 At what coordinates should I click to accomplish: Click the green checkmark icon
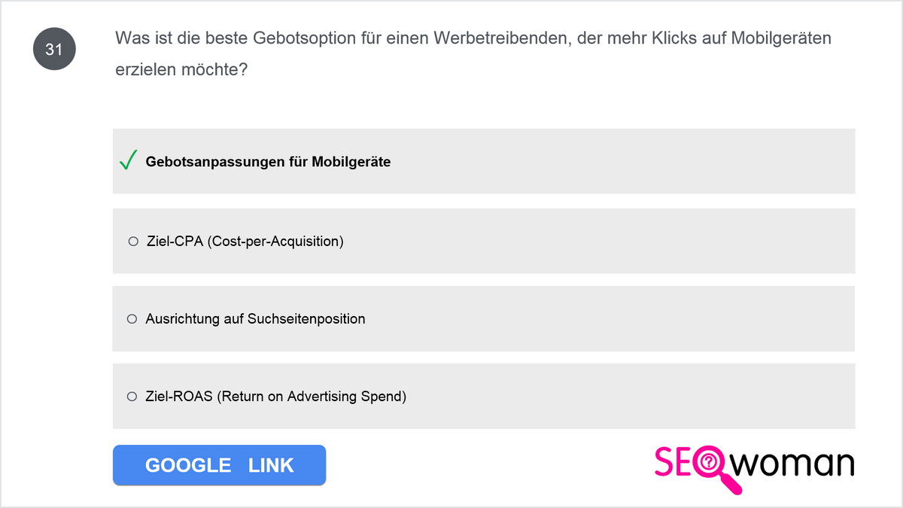coord(128,160)
